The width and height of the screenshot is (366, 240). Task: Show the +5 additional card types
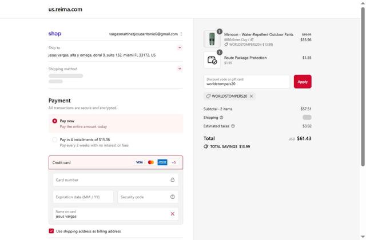coord(174,162)
